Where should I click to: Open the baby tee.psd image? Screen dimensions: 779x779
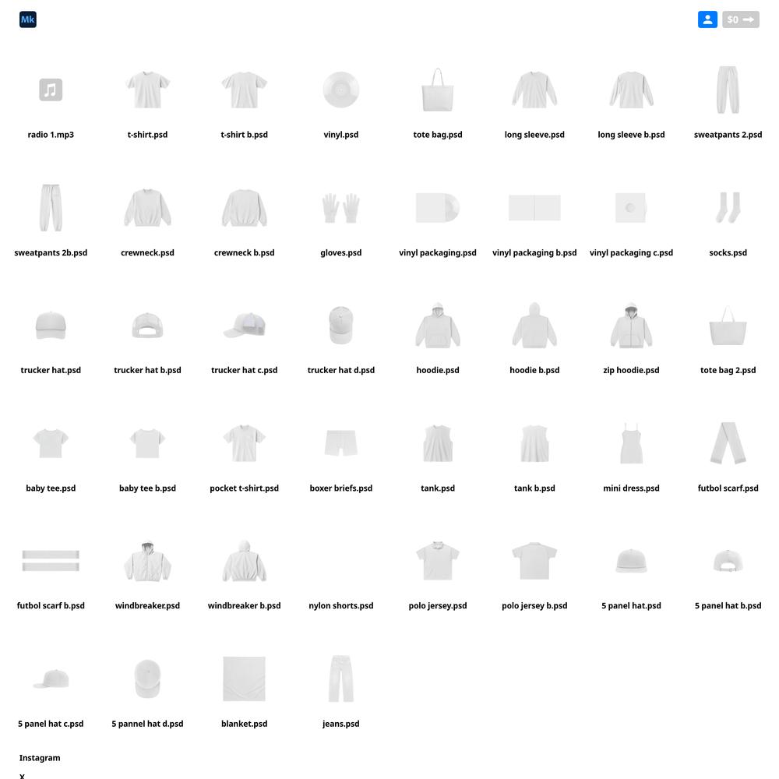pos(51,443)
